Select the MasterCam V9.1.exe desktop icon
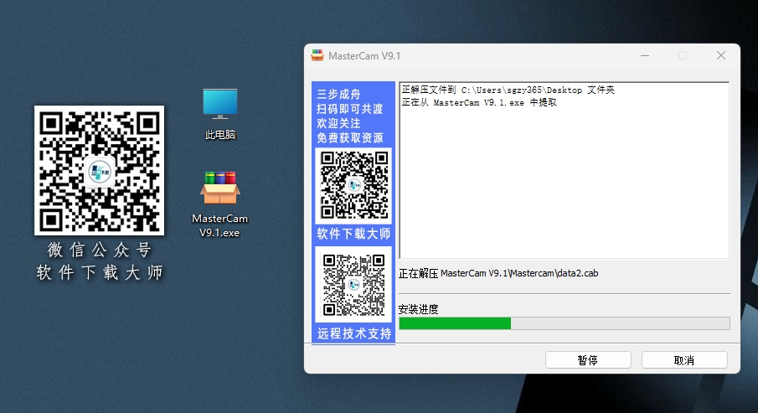758x413 pixels. point(220,204)
